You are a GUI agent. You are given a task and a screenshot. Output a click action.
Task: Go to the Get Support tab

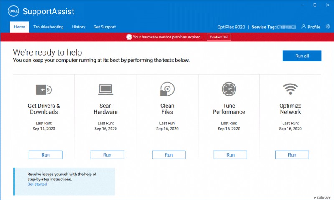(104, 27)
